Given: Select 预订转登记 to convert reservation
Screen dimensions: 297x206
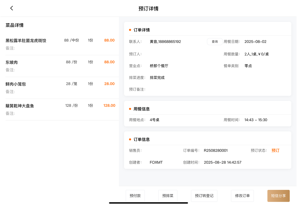Looking at the screenshot, I should click(204, 196).
